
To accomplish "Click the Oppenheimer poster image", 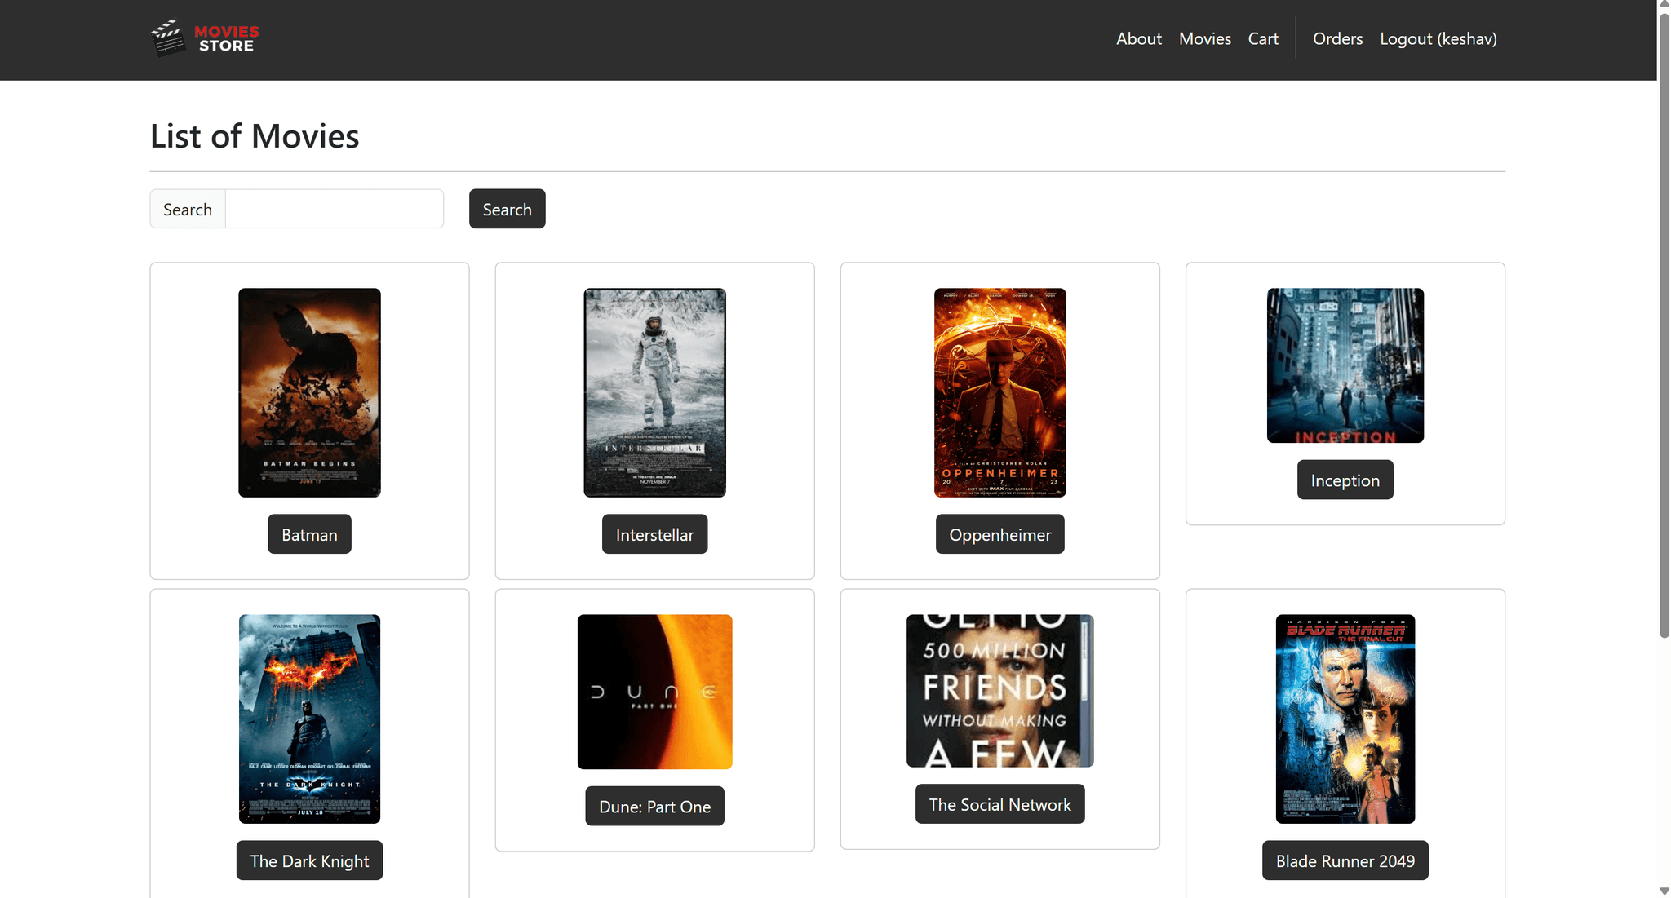I will click(x=999, y=393).
